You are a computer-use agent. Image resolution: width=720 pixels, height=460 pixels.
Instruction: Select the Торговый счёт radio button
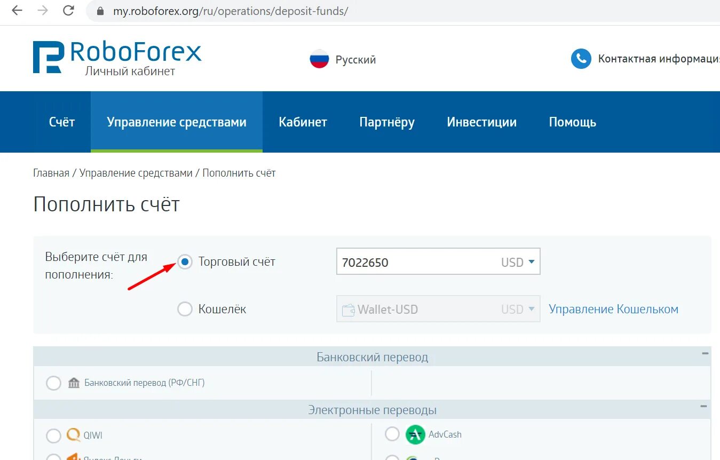pos(185,262)
